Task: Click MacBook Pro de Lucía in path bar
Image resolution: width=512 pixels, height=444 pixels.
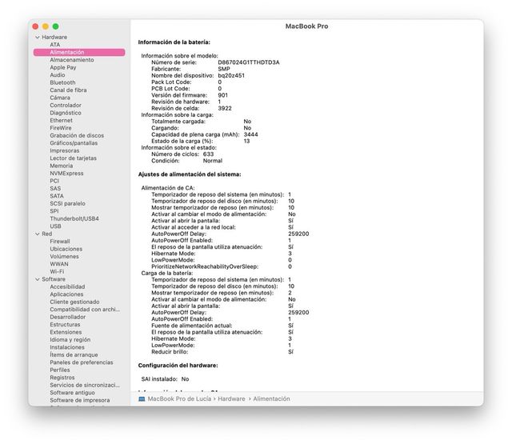Action: point(179,399)
